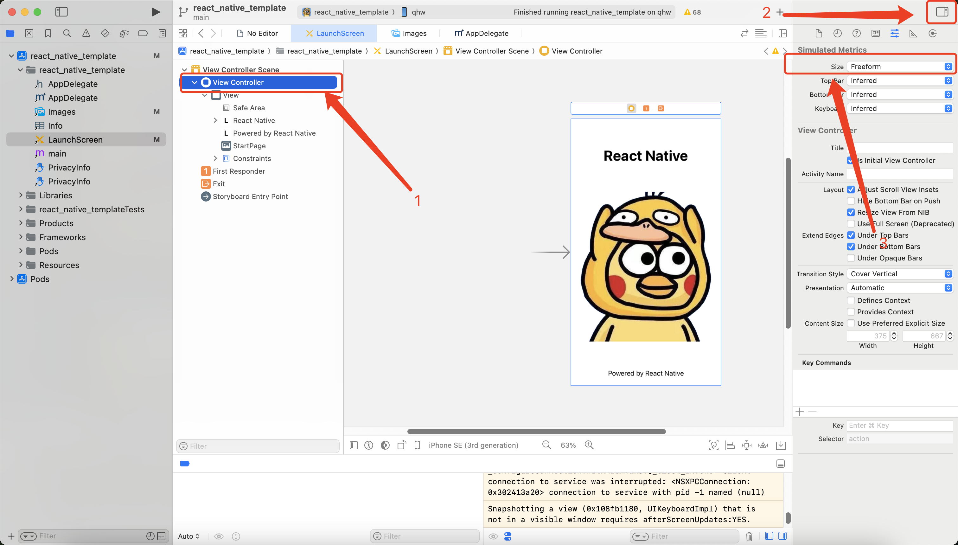958x545 pixels.
Task: Select the Size inspector ruler icon
Action: coord(913,33)
